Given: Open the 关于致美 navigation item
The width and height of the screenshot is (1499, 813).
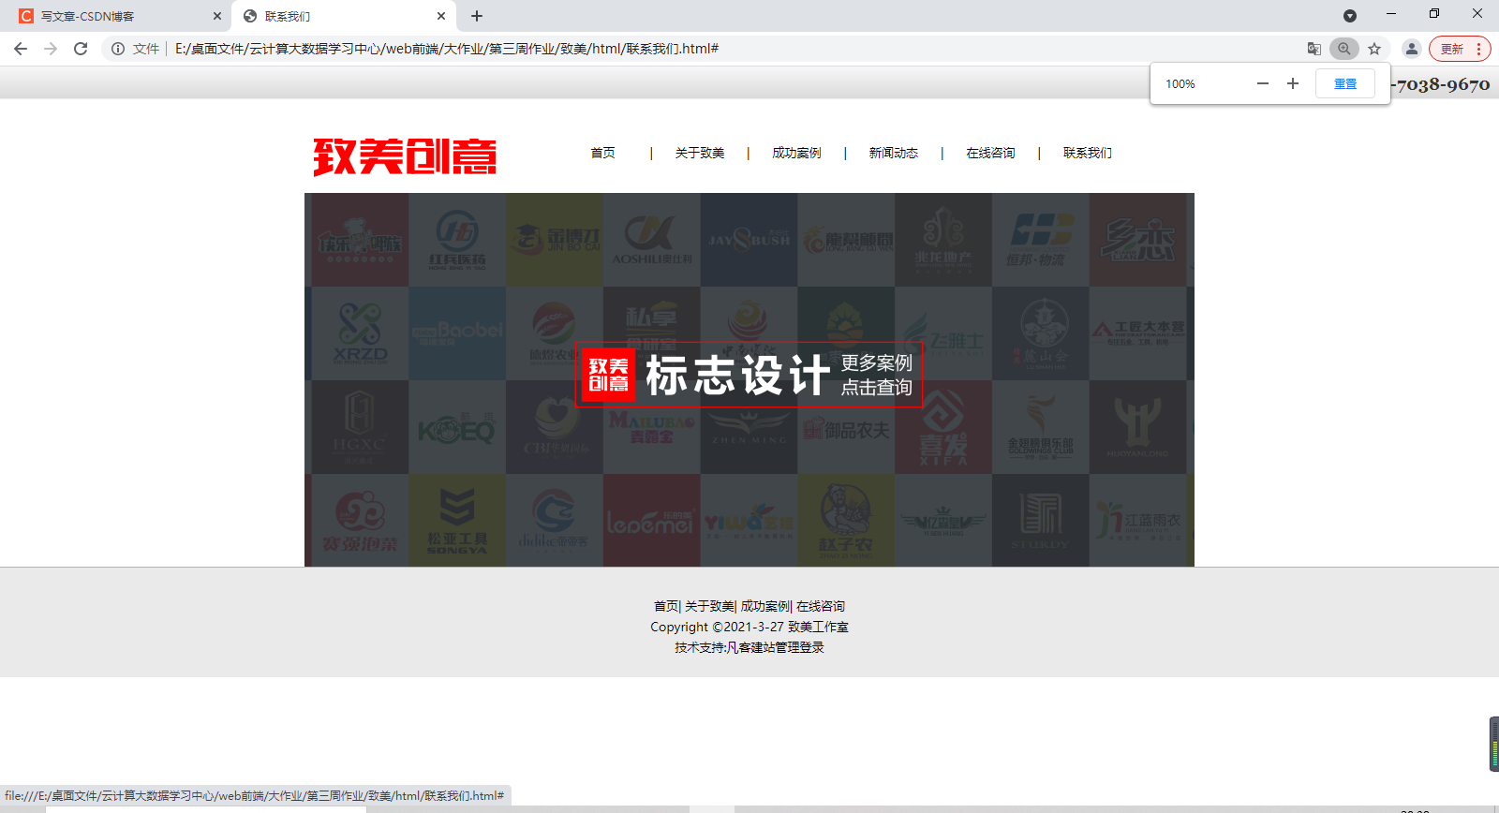Looking at the screenshot, I should click(700, 153).
